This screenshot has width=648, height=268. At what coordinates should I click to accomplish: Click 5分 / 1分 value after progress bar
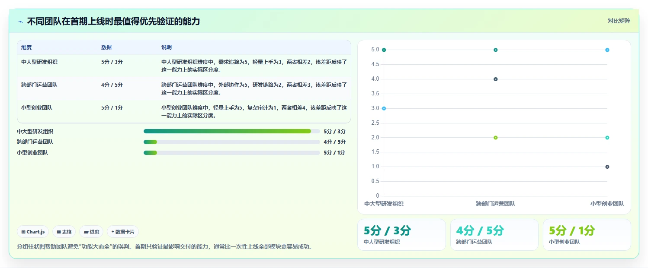(x=334, y=153)
